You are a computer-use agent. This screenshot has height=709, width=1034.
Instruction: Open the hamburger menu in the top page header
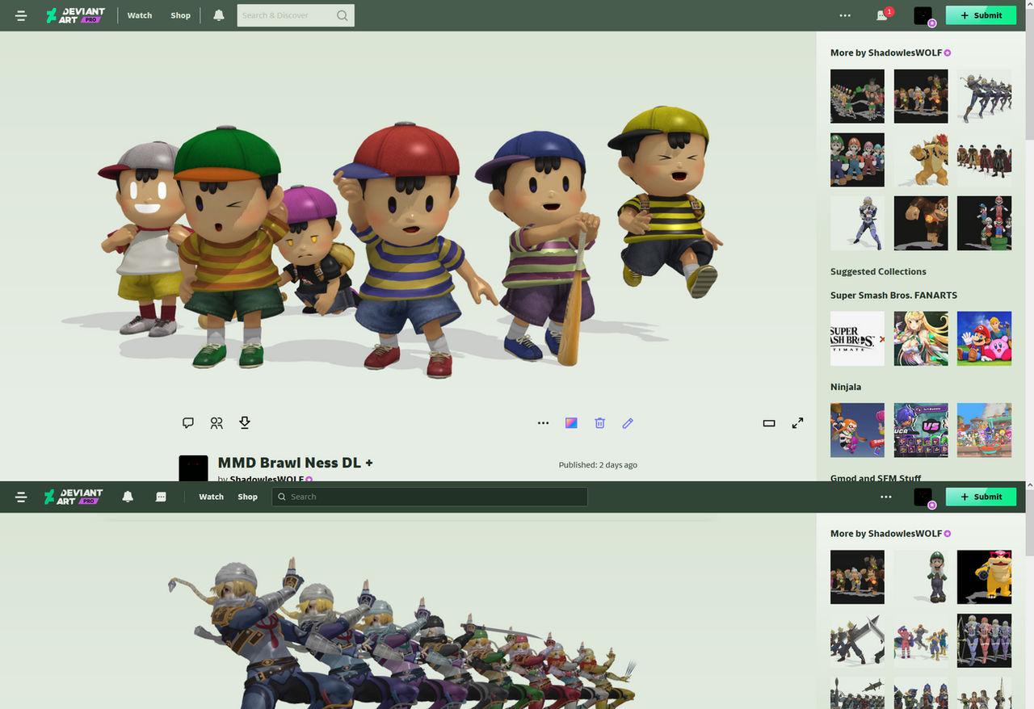pyautogui.click(x=21, y=15)
